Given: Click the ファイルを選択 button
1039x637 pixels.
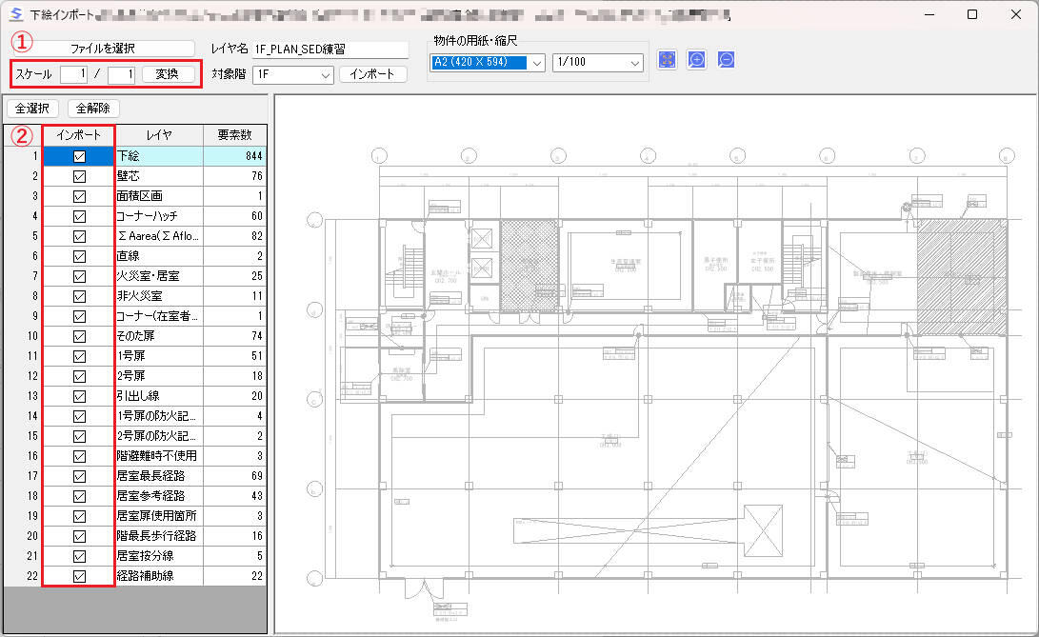Looking at the screenshot, I should point(103,49).
